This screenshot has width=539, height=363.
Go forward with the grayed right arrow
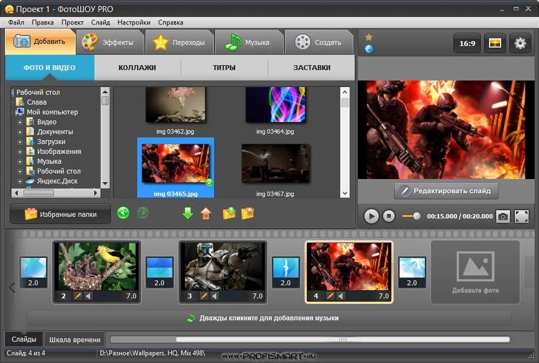(143, 213)
